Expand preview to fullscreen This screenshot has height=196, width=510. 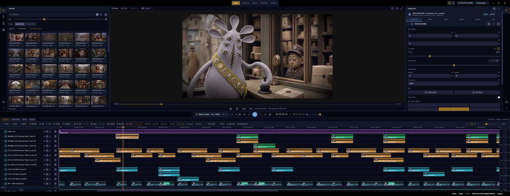point(402,8)
